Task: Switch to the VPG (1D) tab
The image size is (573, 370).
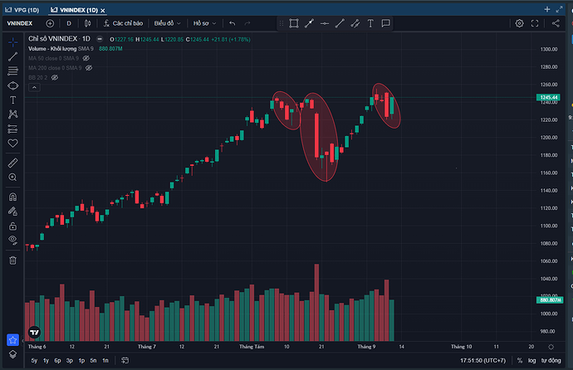Action: tap(21, 7)
